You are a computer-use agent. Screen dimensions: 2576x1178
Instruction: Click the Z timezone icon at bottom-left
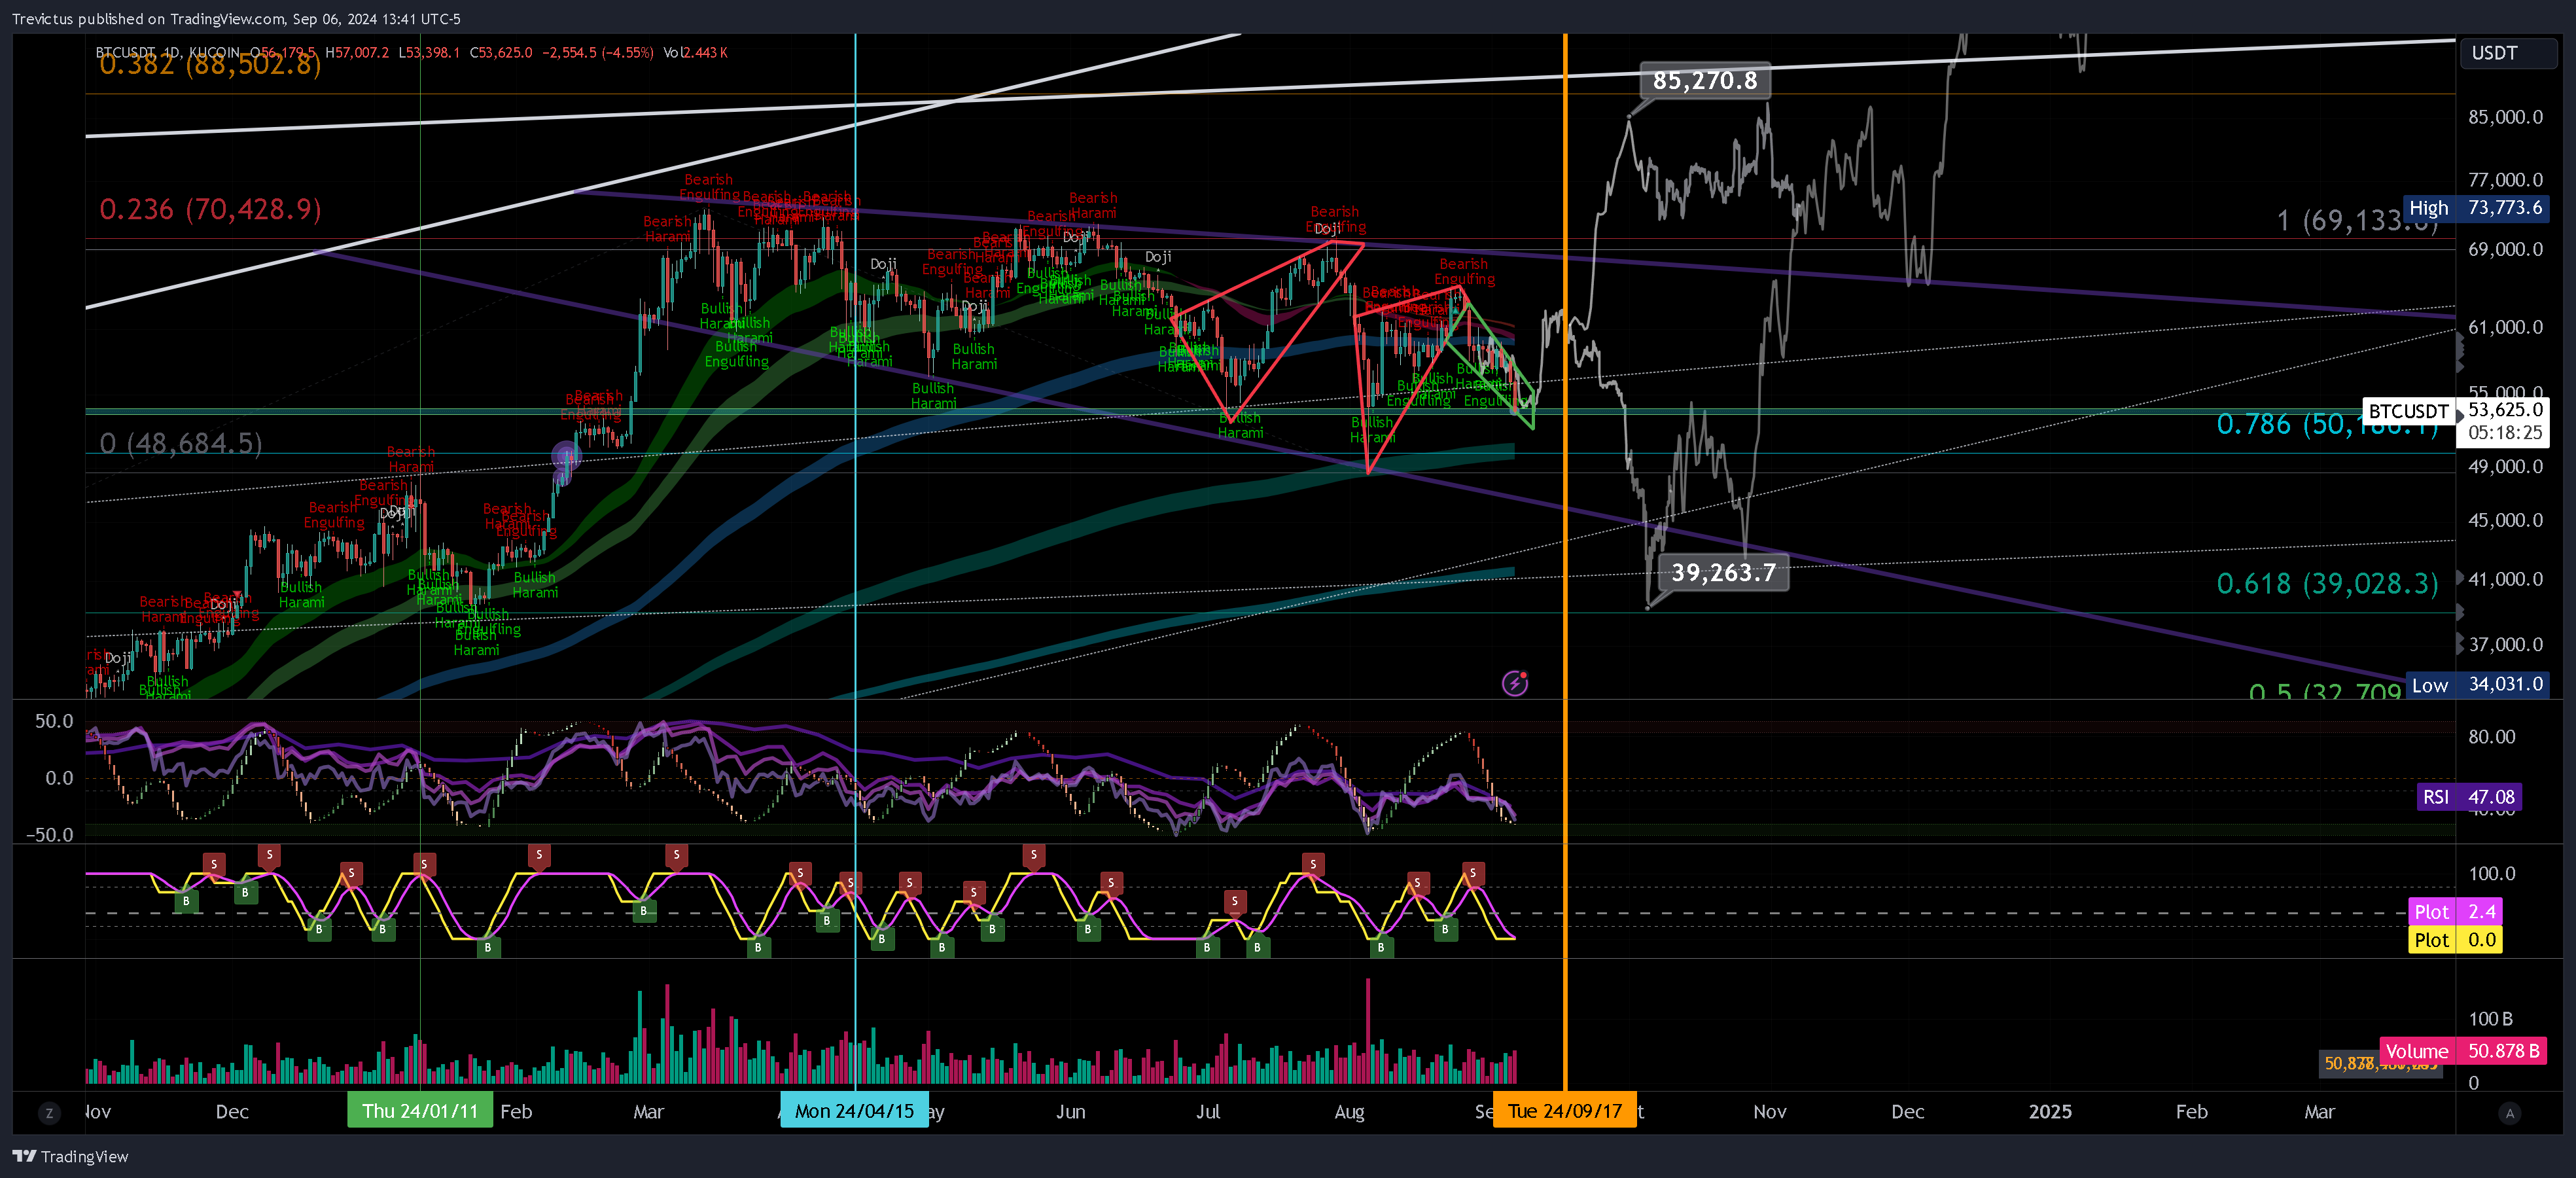point(49,1113)
